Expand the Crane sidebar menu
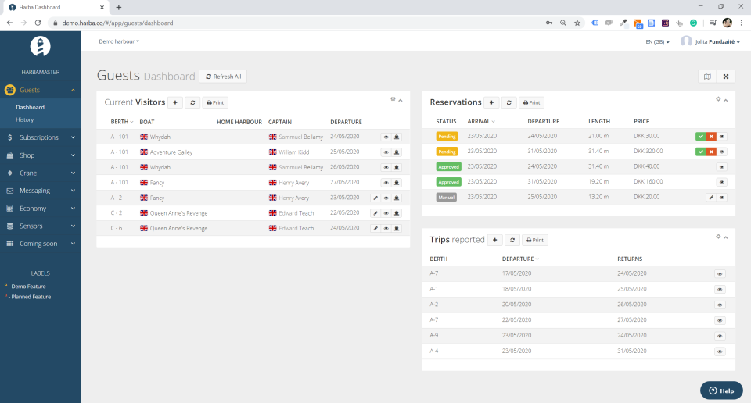Image resolution: width=751 pixels, height=403 pixels. coord(40,173)
